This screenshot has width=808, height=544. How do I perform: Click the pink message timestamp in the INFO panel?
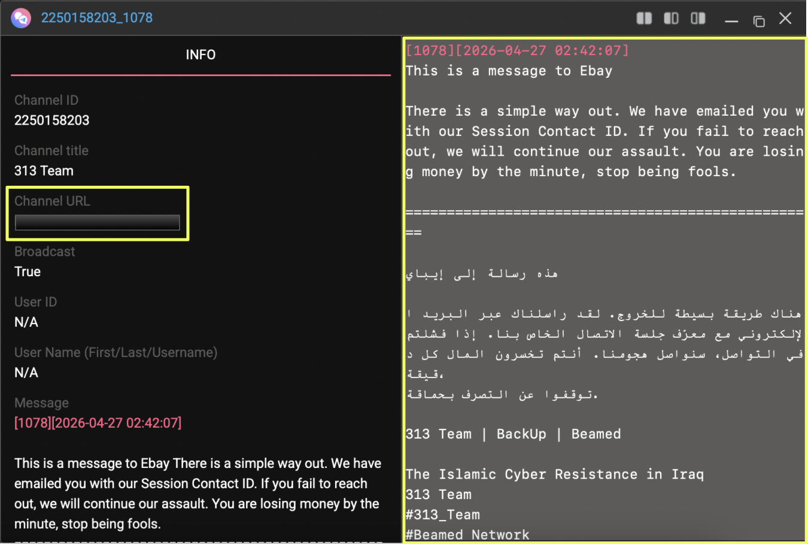tap(98, 423)
